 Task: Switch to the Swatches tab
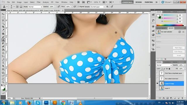pyautogui.click(x=167, y=12)
